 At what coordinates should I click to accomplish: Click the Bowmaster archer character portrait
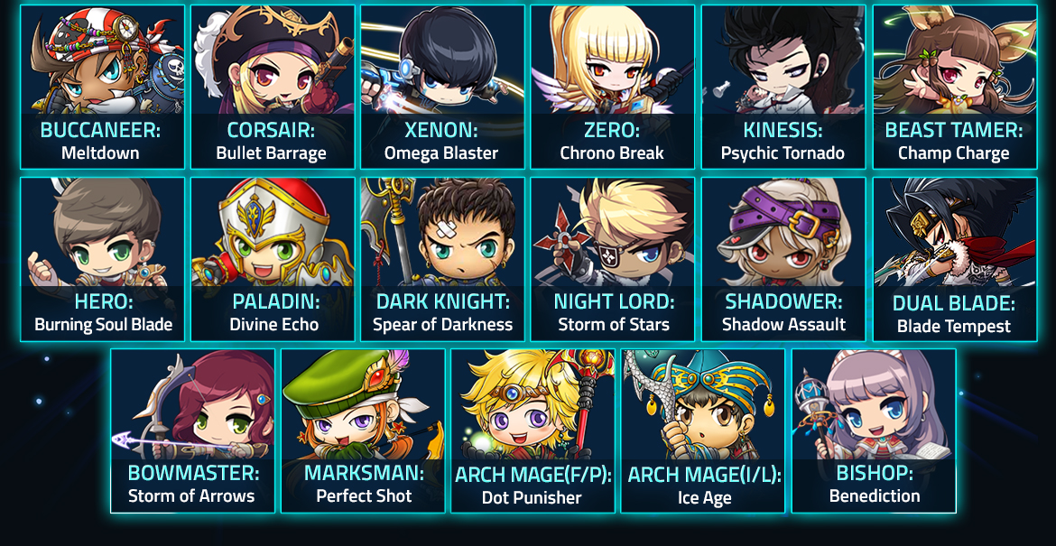pos(192,404)
